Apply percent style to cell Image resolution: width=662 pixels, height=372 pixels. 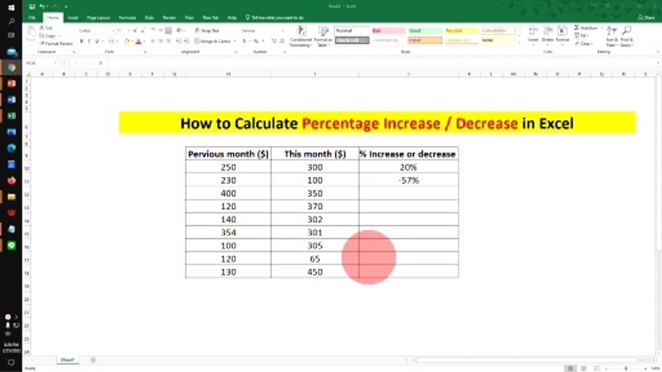pos(255,41)
